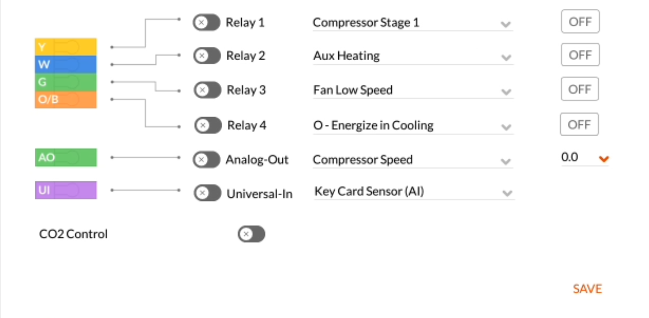Turn on CO2 Control
Viewport: 649px width, 318px height.
251,234
